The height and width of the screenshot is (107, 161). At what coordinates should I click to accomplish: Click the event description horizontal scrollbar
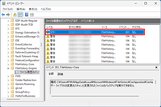click(95, 96)
